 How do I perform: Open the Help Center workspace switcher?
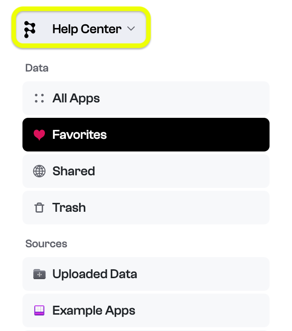(81, 28)
